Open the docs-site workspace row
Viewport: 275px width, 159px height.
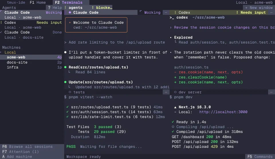click(31, 62)
